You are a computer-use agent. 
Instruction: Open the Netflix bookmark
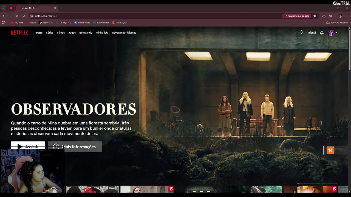pos(31,23)
